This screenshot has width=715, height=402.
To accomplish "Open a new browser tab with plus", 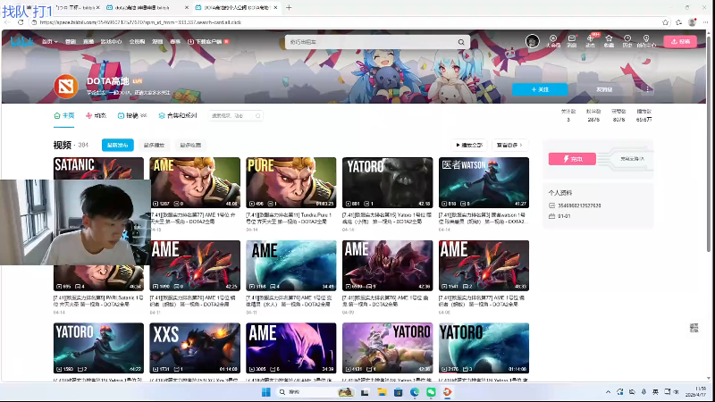I will click(289, 7).
